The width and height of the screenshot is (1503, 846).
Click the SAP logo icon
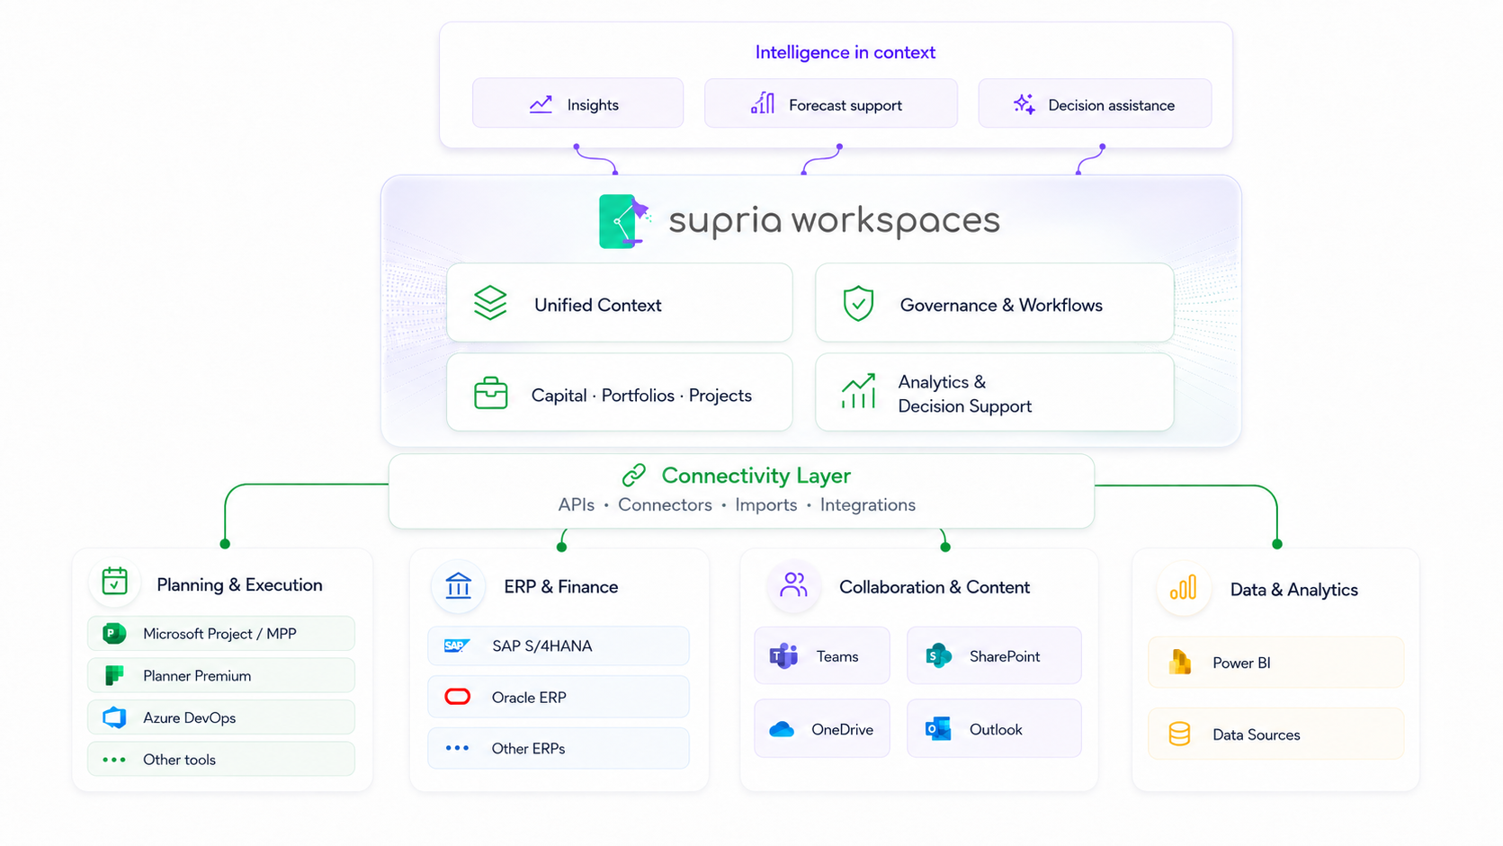tap(457, 646)
